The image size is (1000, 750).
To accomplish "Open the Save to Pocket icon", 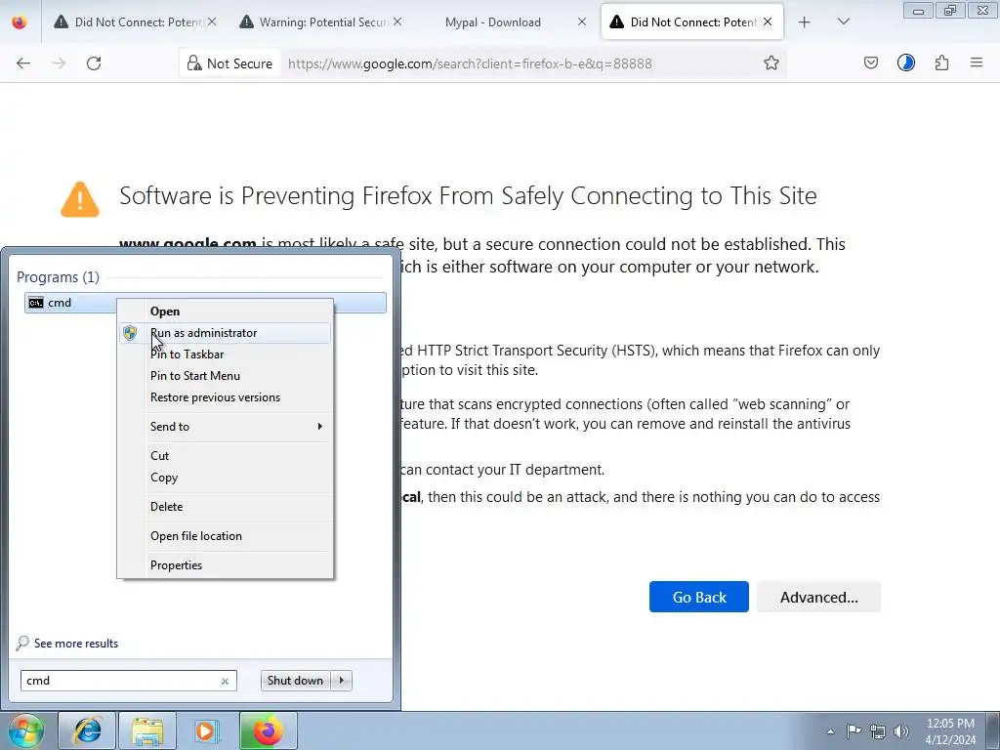I will (x=870, y=63).
